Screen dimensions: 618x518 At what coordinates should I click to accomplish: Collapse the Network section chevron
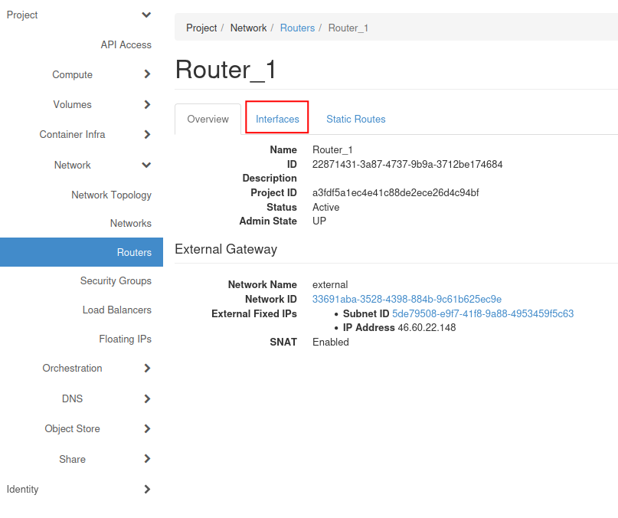click(x=146, y=166)
